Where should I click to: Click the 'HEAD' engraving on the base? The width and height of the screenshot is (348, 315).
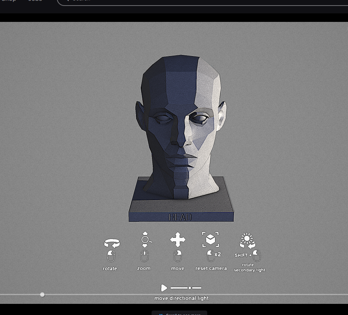(x=180, y=217)
